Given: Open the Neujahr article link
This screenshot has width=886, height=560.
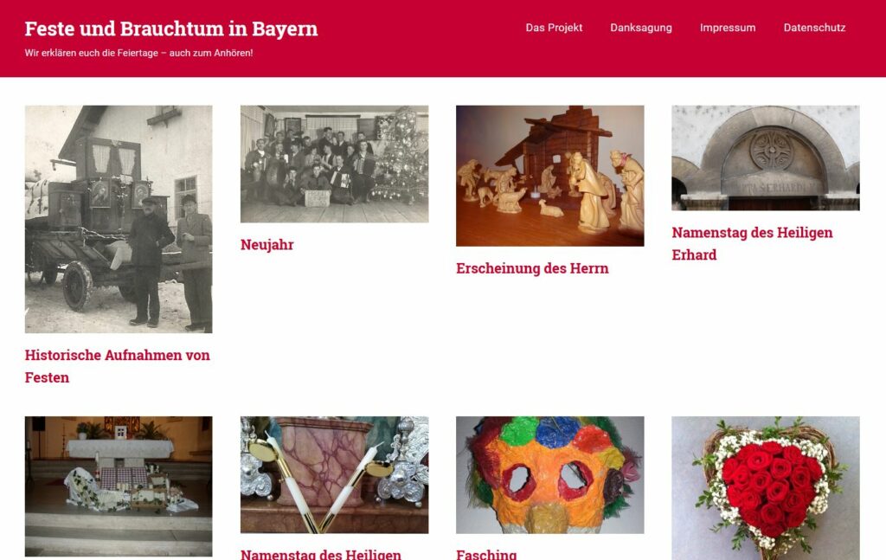Looking at the screenshot, I should point(266,245).
